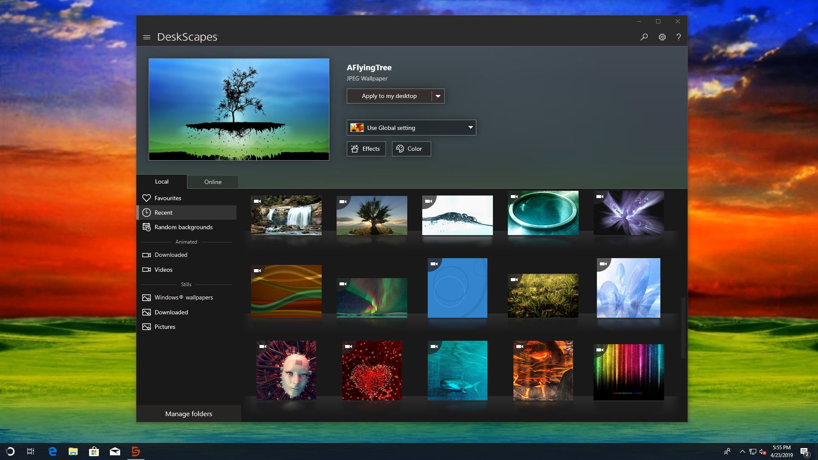The width and height of the screenshot is (818, 460).
Task: Click the camera icon next to Videos
Action: [x=147, y=270]
